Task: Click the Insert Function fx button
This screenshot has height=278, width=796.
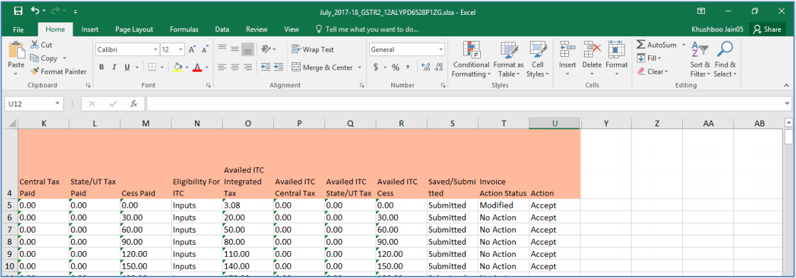Action: point(134,104)
